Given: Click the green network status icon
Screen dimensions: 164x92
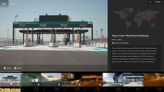Looking at the screenshot, I should point(162,2).
